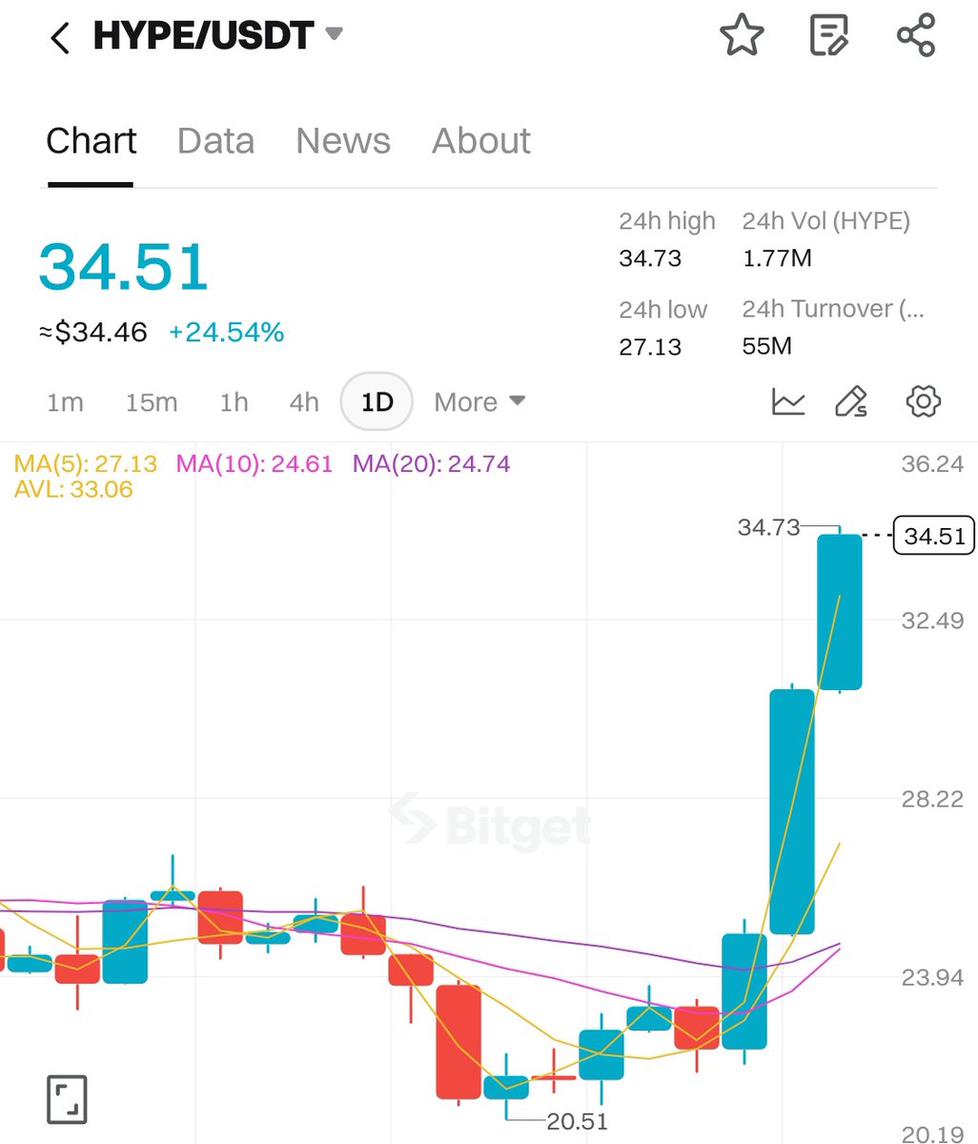Screen dimensions: 978x1144
Task: Click the 24h high value 34.73
Action: click(x=650, y=258)
